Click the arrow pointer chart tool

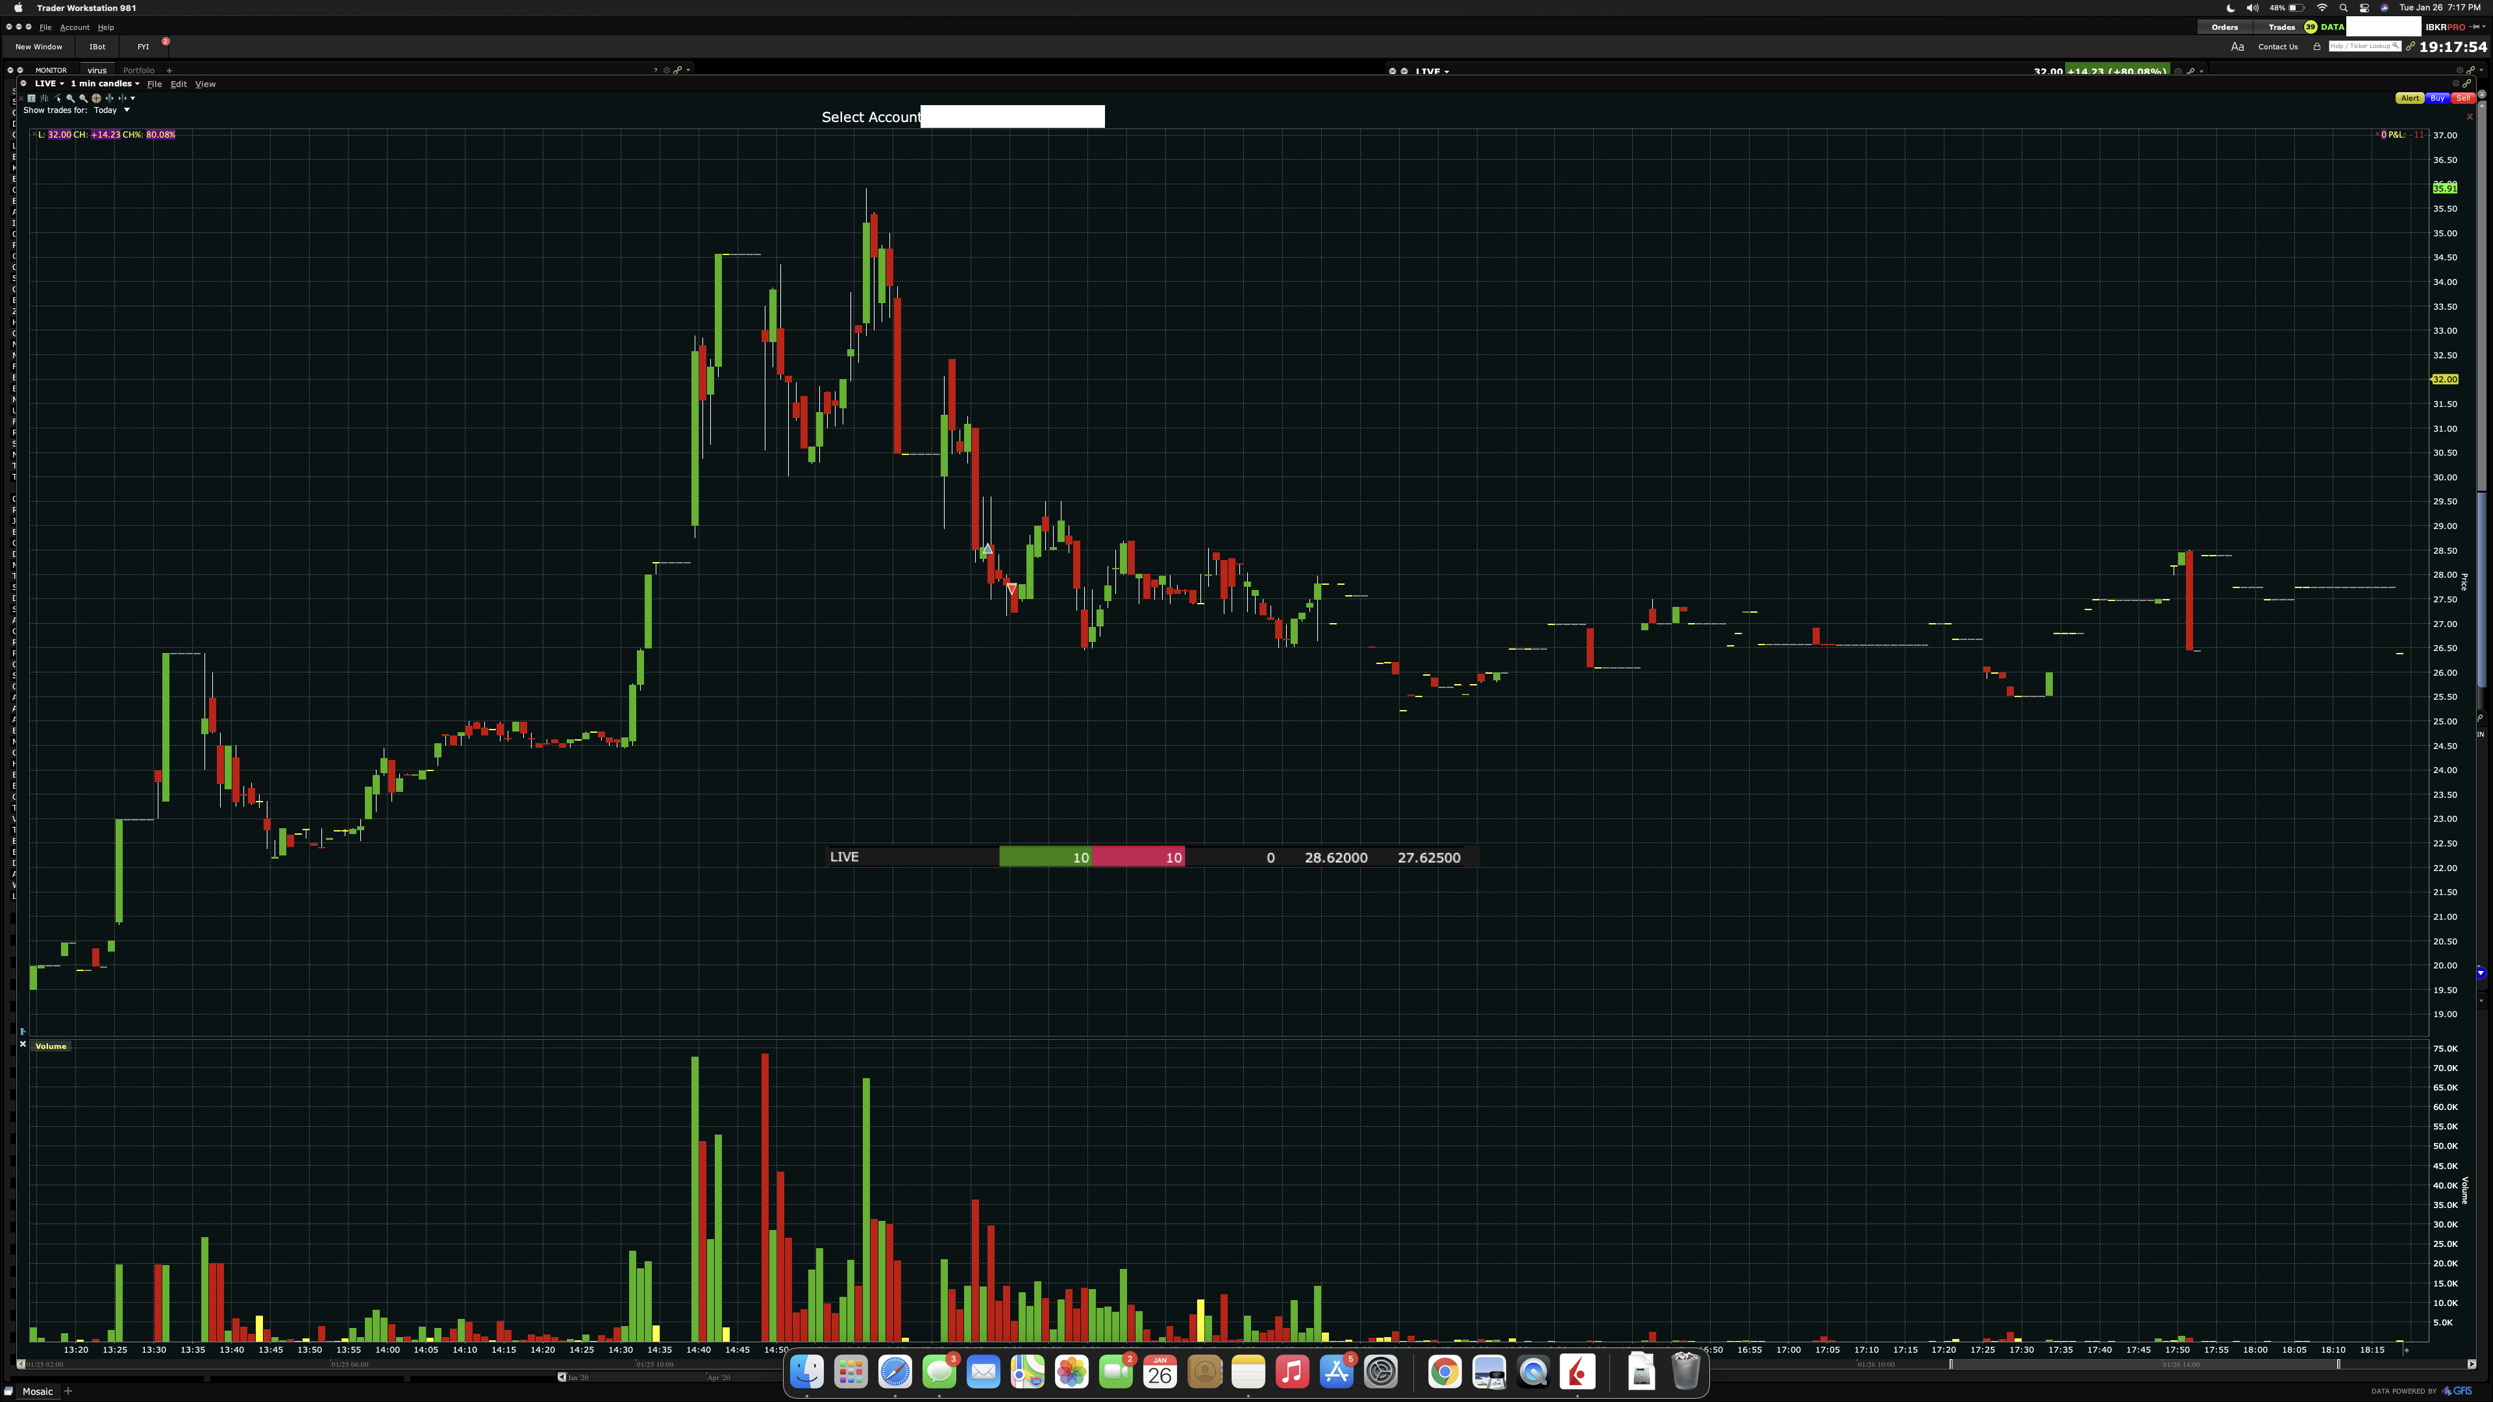(57, 99)
